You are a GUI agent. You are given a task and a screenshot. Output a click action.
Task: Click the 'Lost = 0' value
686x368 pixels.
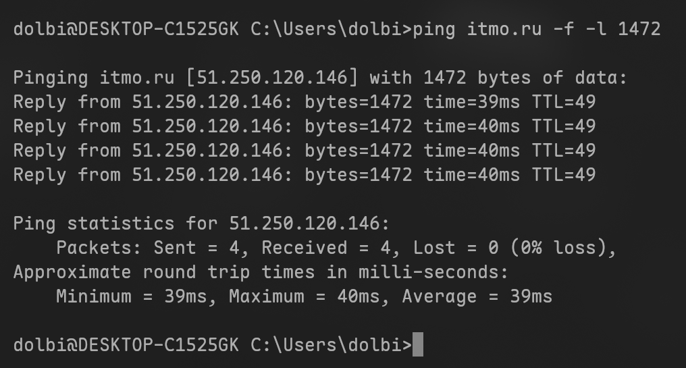(x=456, y=248)
